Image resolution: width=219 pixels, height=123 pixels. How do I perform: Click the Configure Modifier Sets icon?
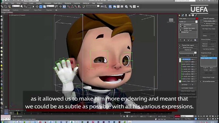[195, 40]
